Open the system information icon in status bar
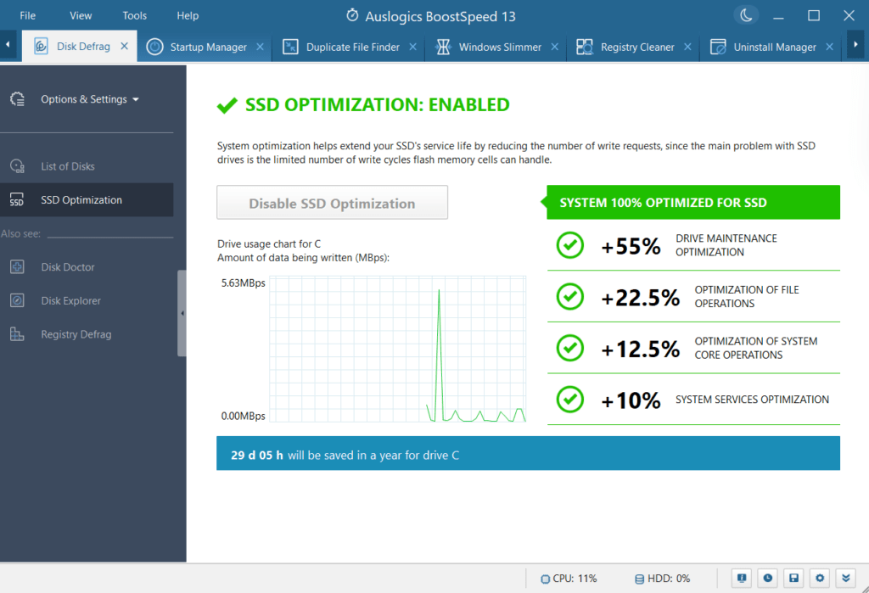The image size is (869, 593). 741,578
